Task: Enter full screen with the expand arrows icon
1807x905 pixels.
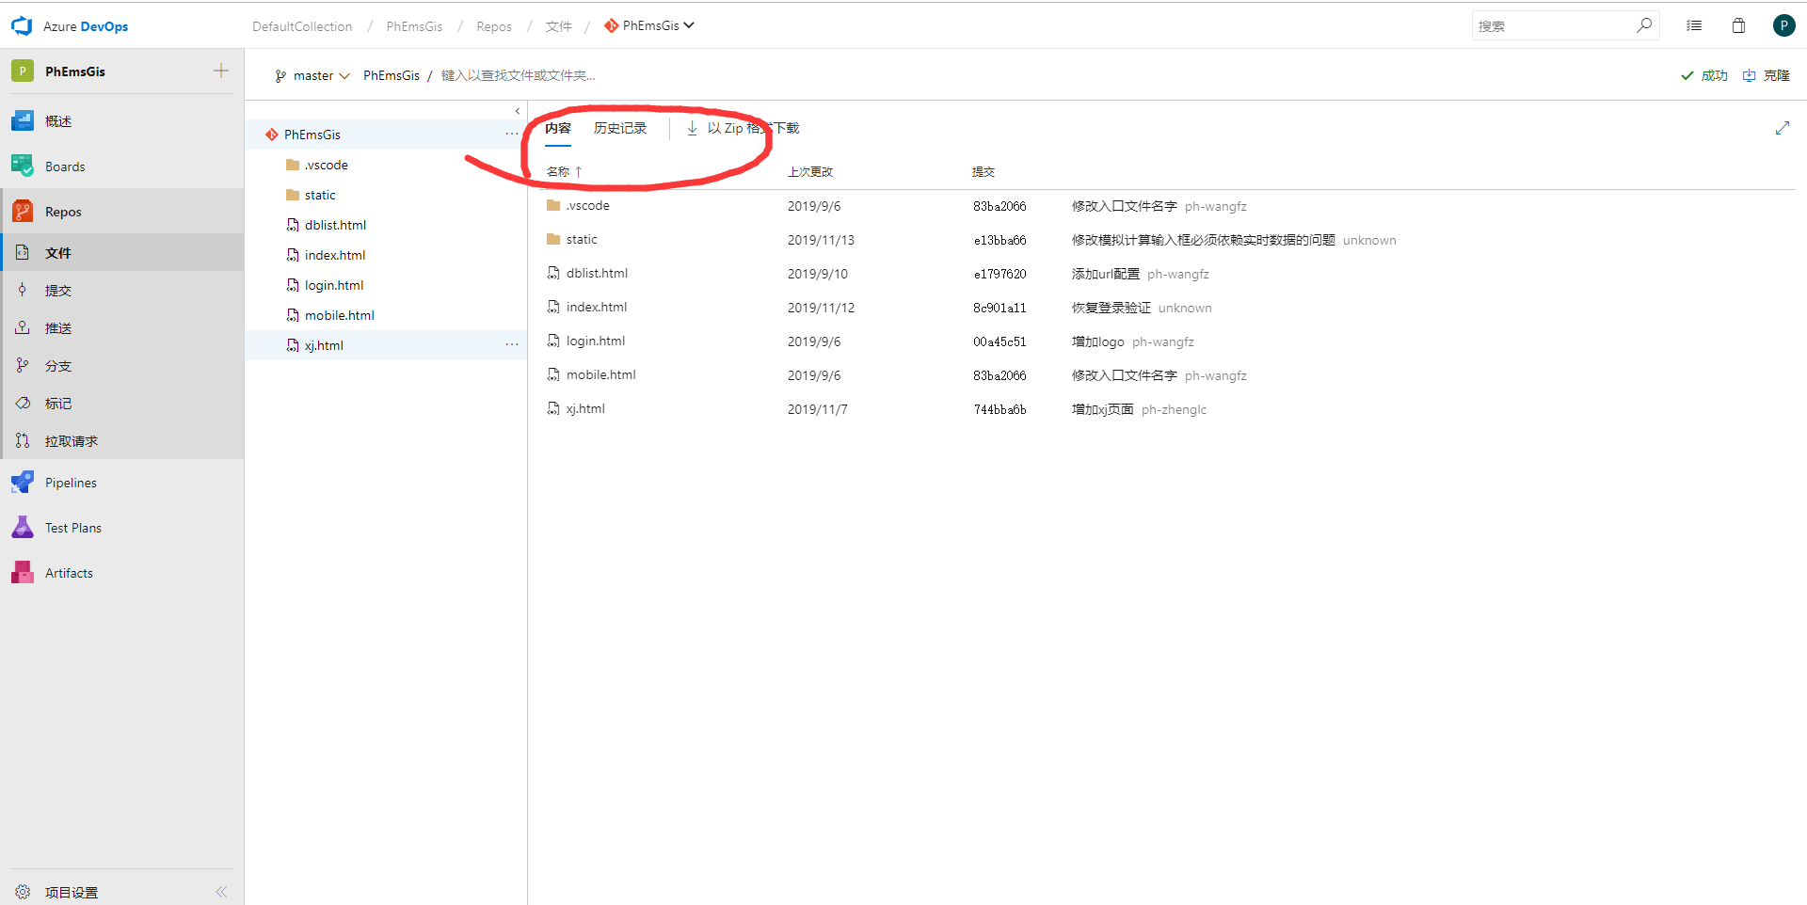Action: [1782, 128]
